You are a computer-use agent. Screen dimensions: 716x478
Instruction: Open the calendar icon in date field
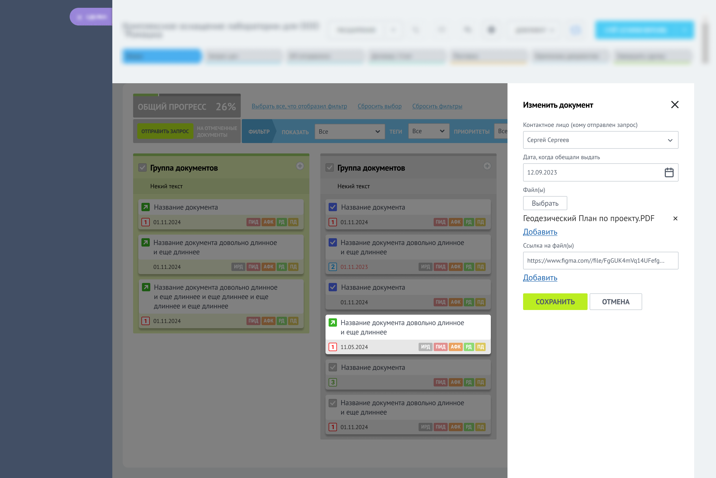[x=669, y=172]
